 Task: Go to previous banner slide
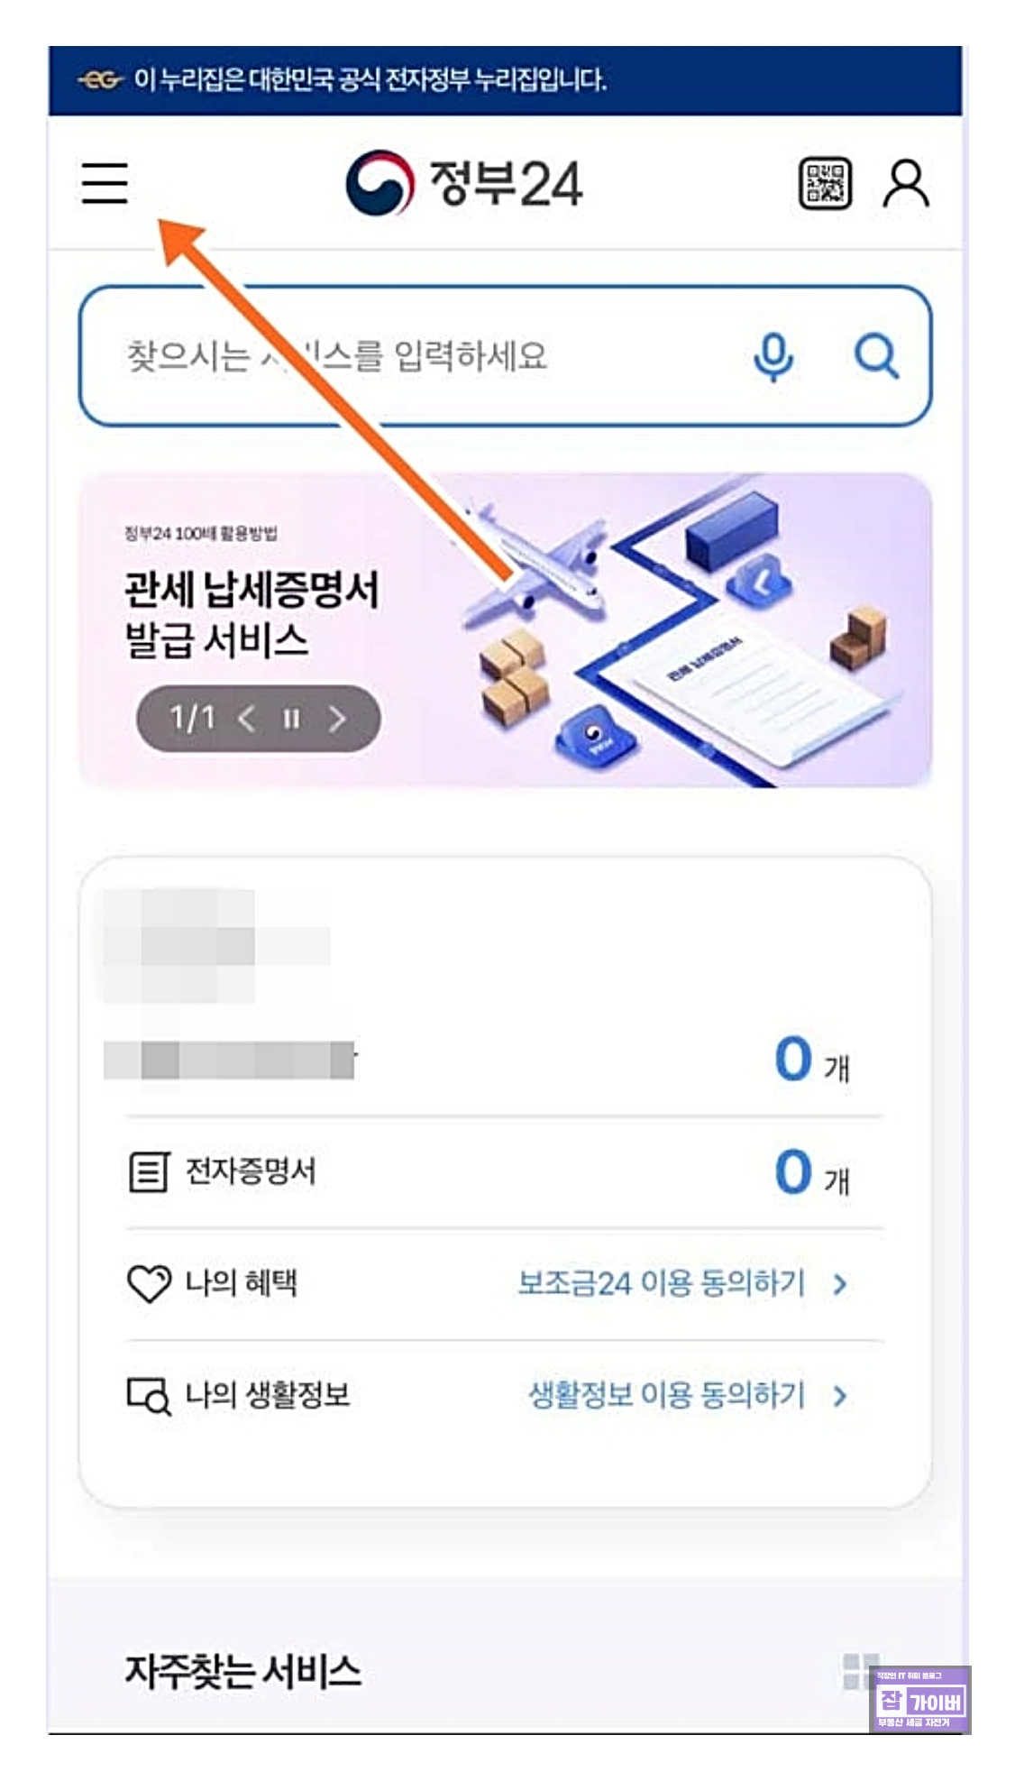(246, 719)
